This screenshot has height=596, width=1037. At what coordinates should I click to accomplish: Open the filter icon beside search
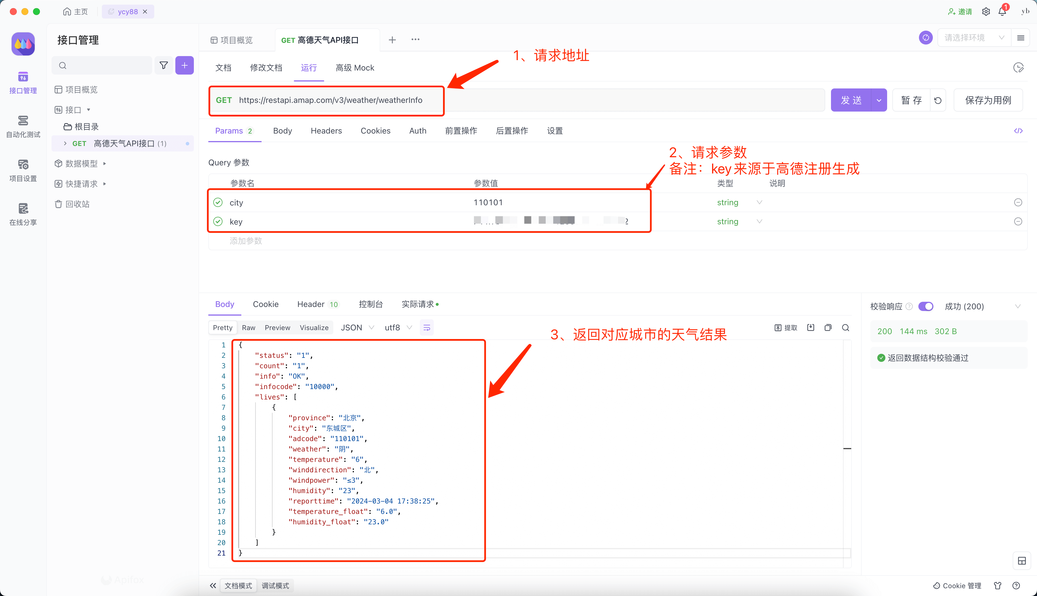[x=163, y=66]
